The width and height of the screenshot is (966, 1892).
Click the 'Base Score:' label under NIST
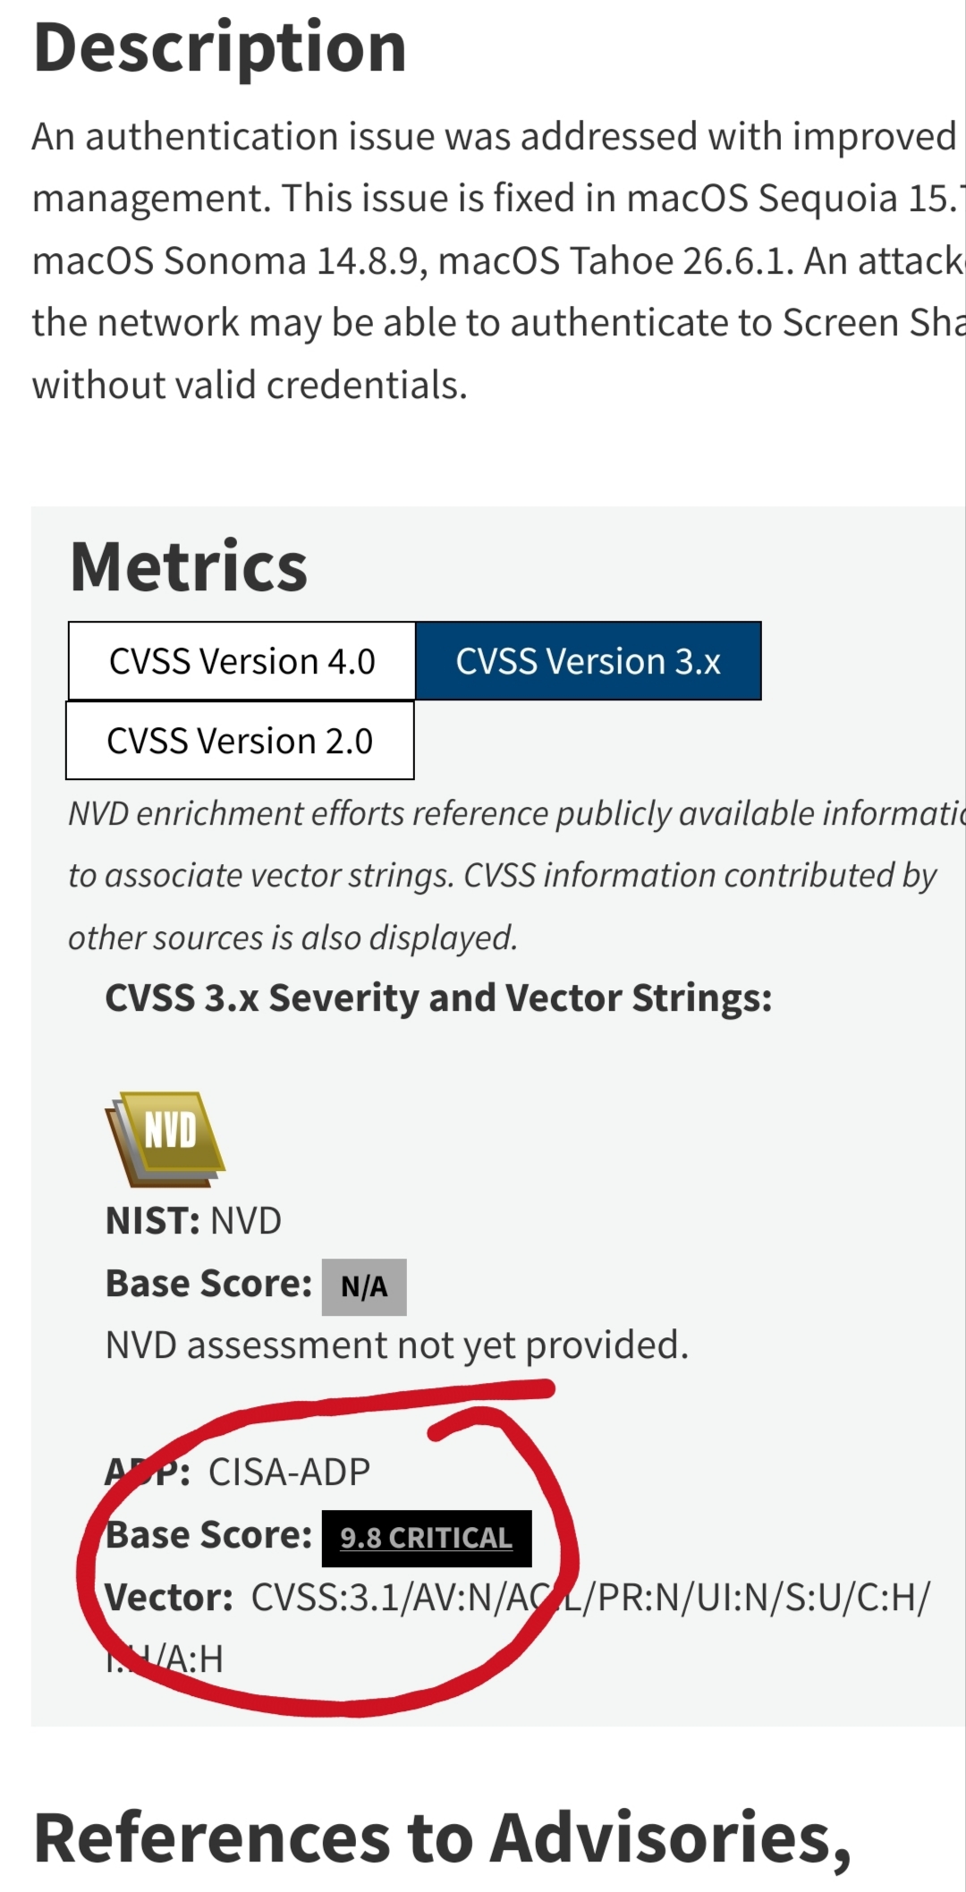(x=209, y=1284)
